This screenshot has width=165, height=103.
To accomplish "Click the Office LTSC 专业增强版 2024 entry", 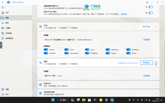I will click(x=68, y=40).
